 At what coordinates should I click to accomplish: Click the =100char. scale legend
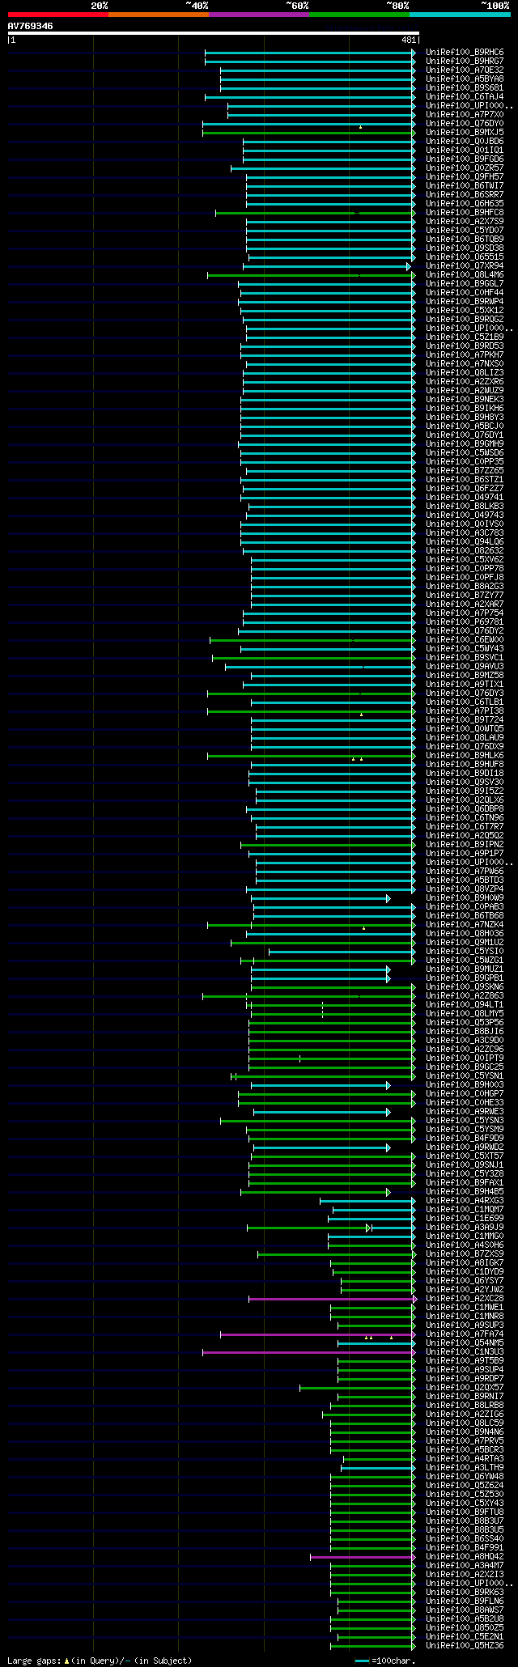tap(384, 1661)
